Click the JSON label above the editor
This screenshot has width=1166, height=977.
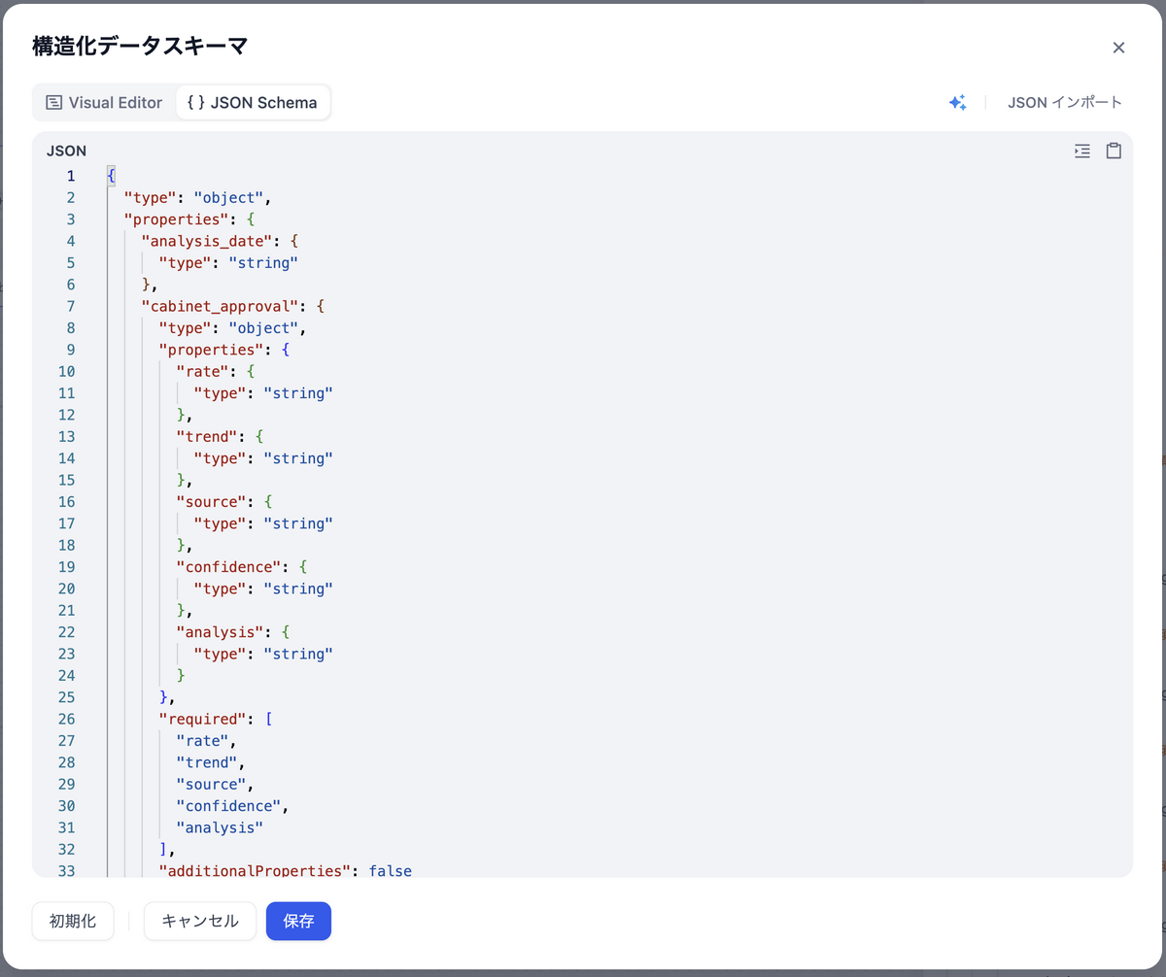(x=65, y=151)
